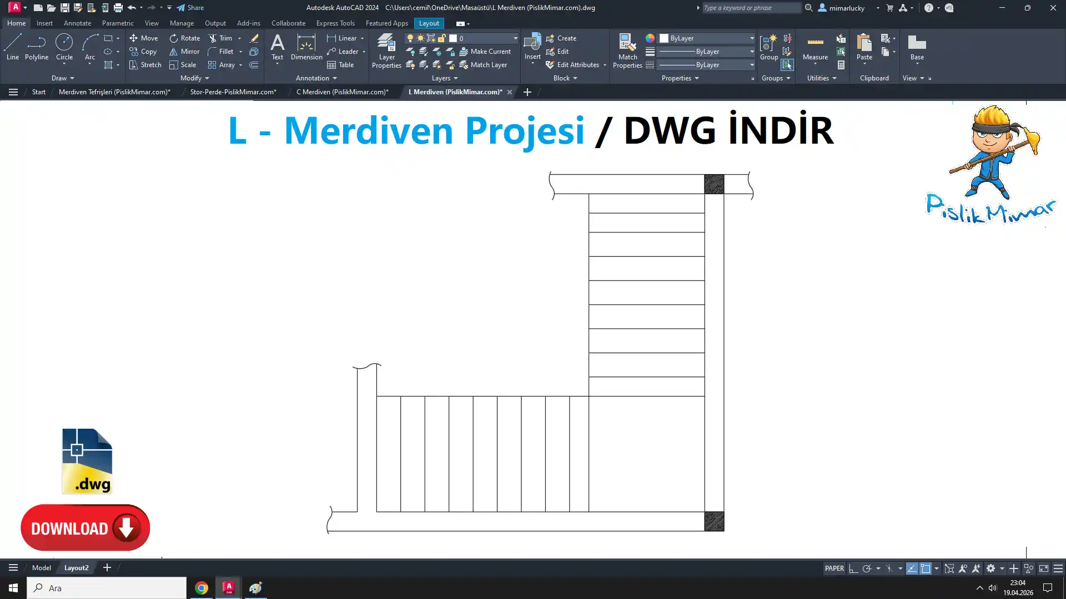Toggle object snap tracking in status bar
Screen dimensions: 1066x599
pyautogui.click(x=912, y=568)
